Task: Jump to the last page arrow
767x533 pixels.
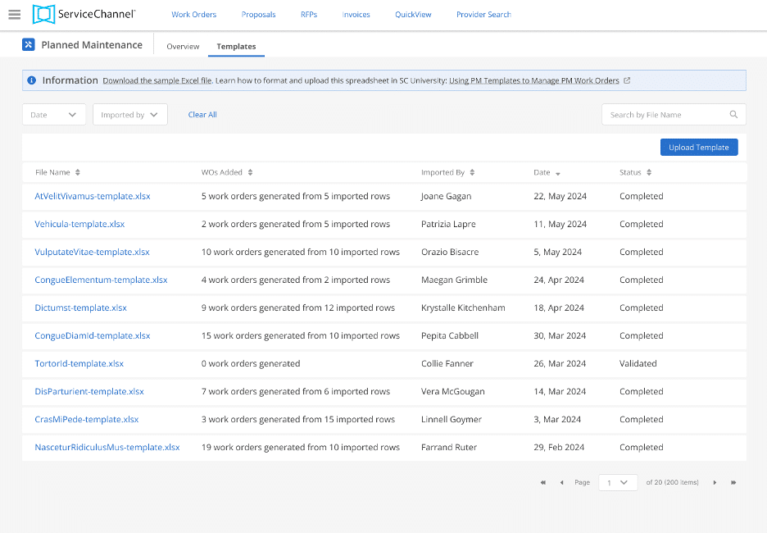Action: (733, 483)
